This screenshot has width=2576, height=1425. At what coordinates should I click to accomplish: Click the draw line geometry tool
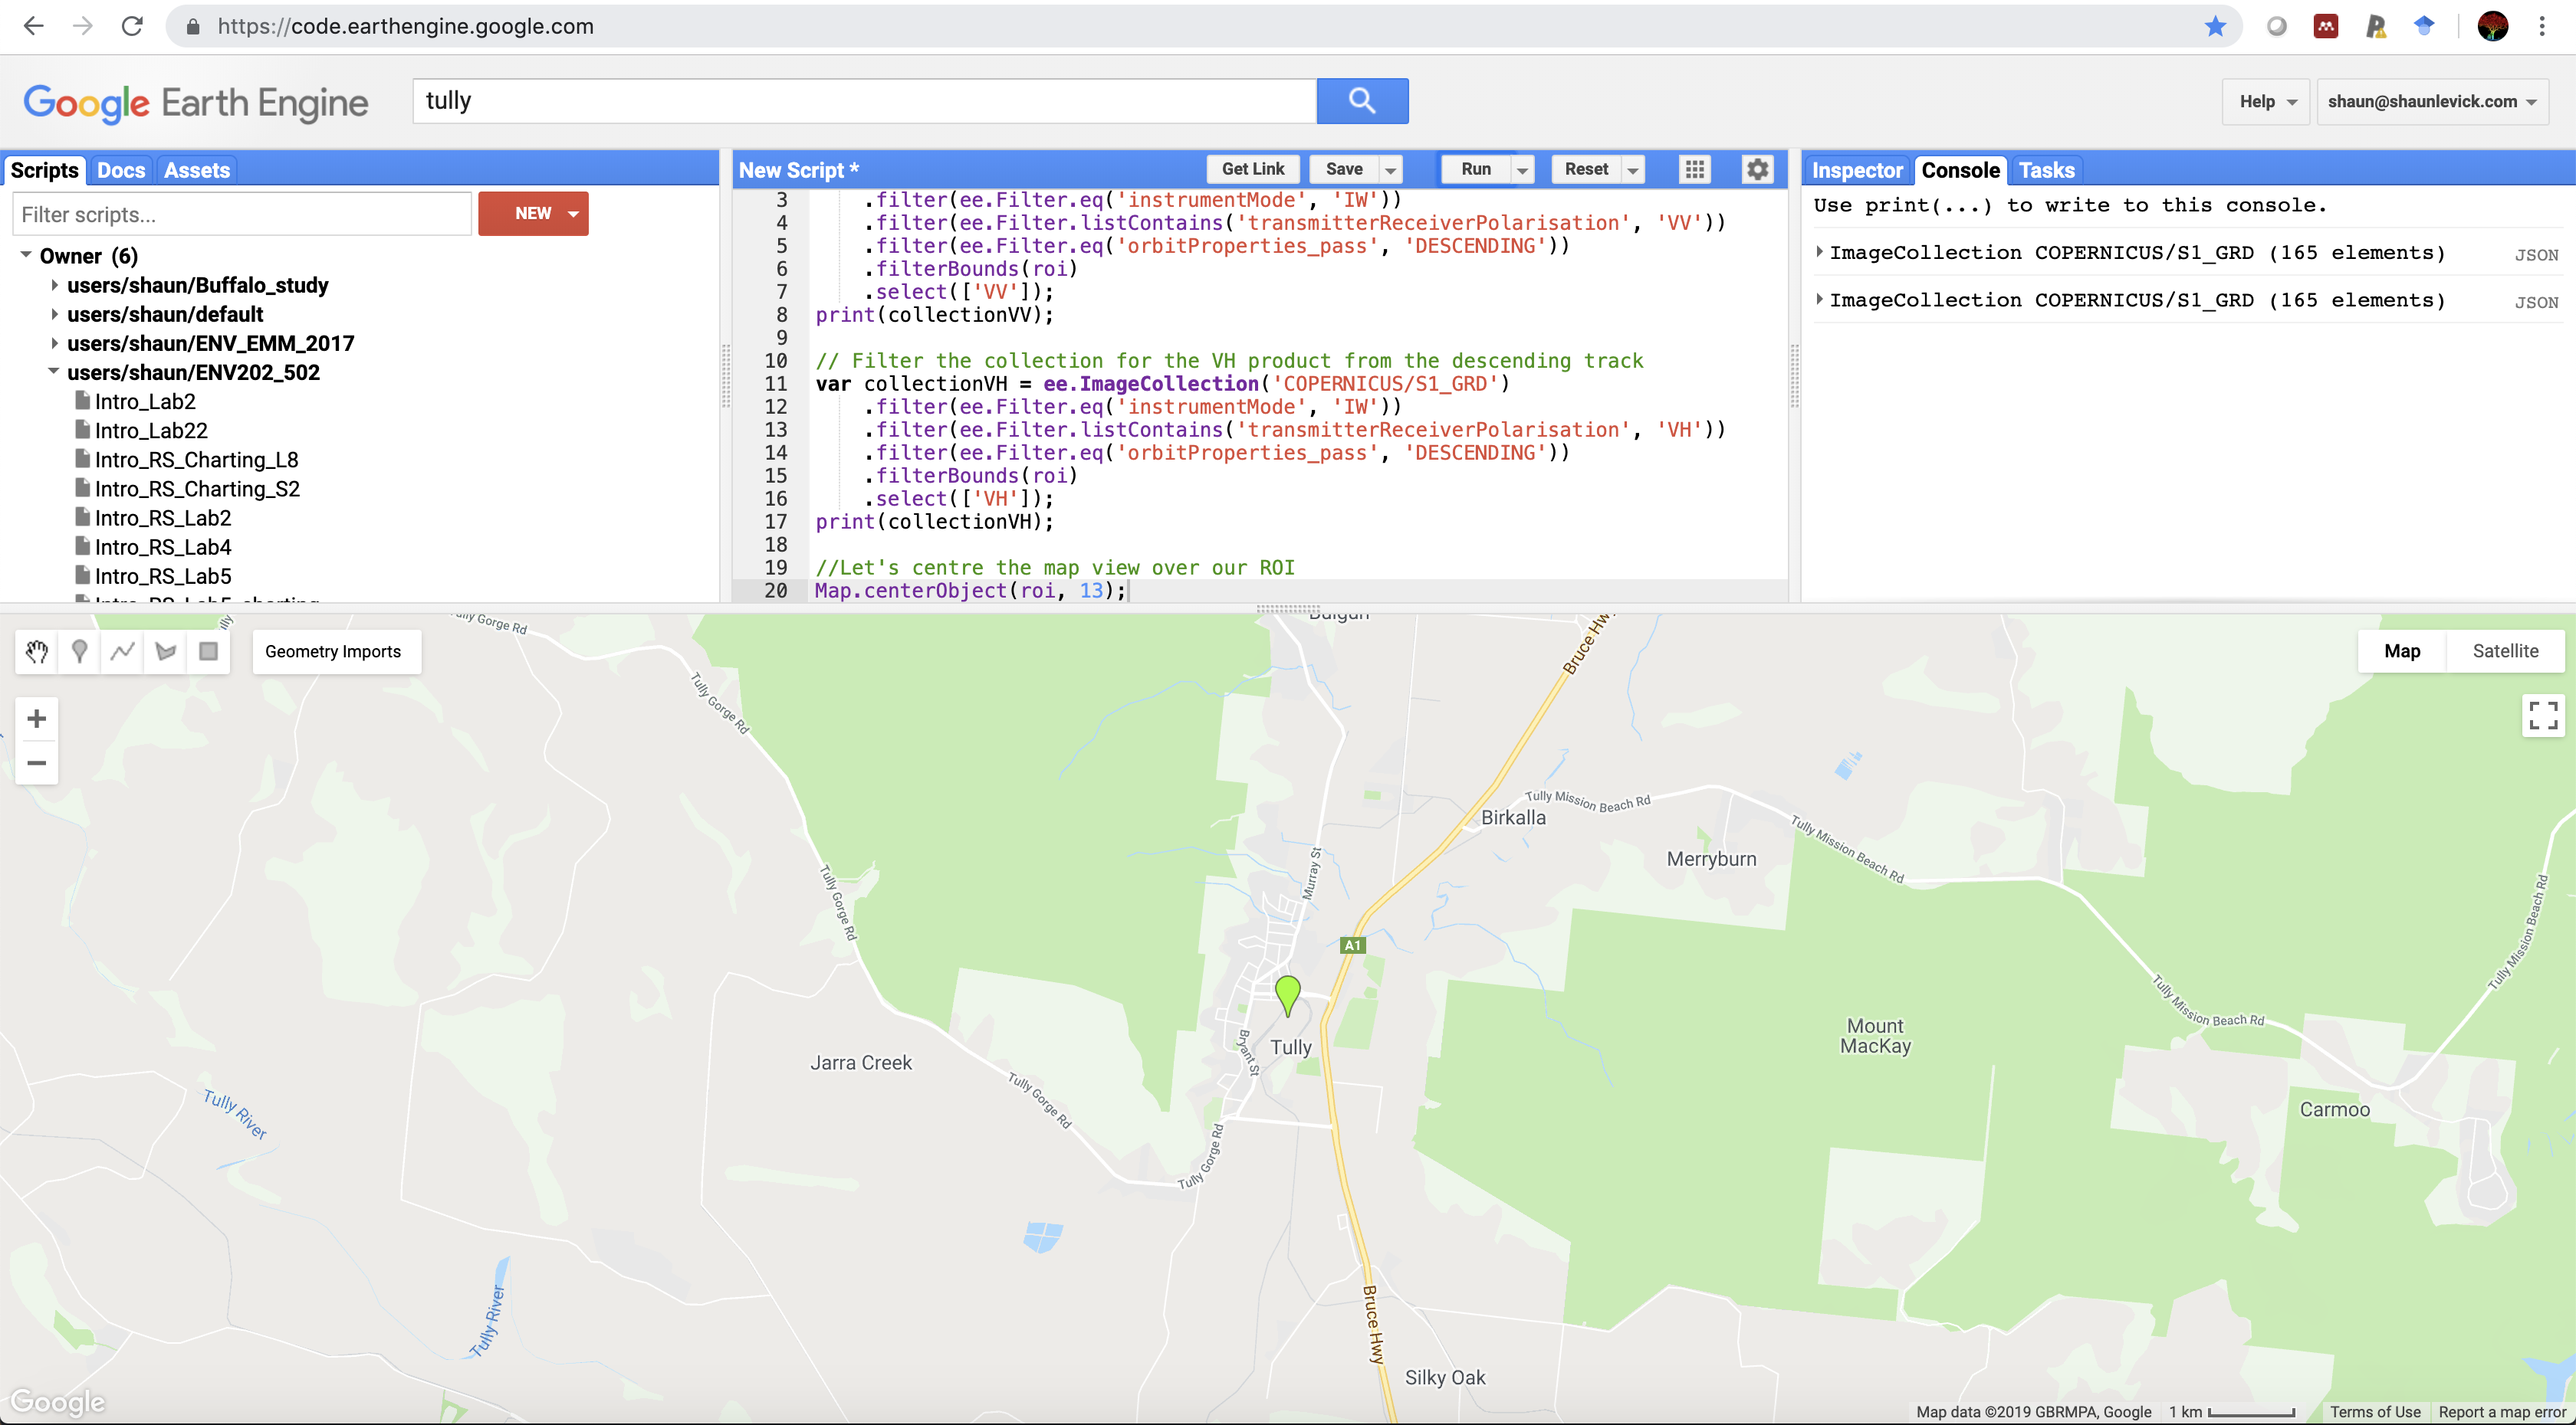point(121,650)
